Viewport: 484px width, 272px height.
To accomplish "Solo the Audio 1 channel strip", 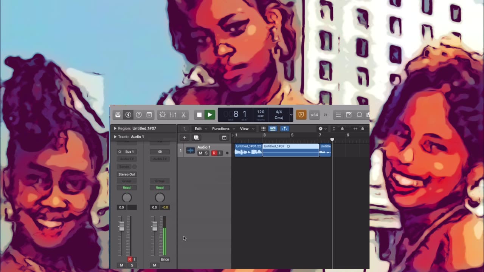I will [x=132, y=265].
